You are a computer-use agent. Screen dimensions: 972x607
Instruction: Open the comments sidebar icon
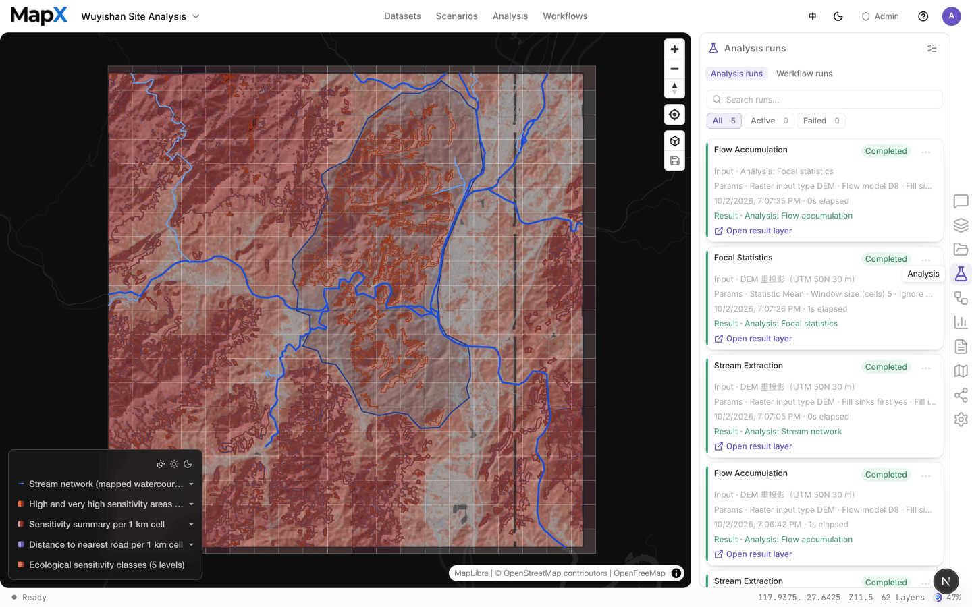961,201
